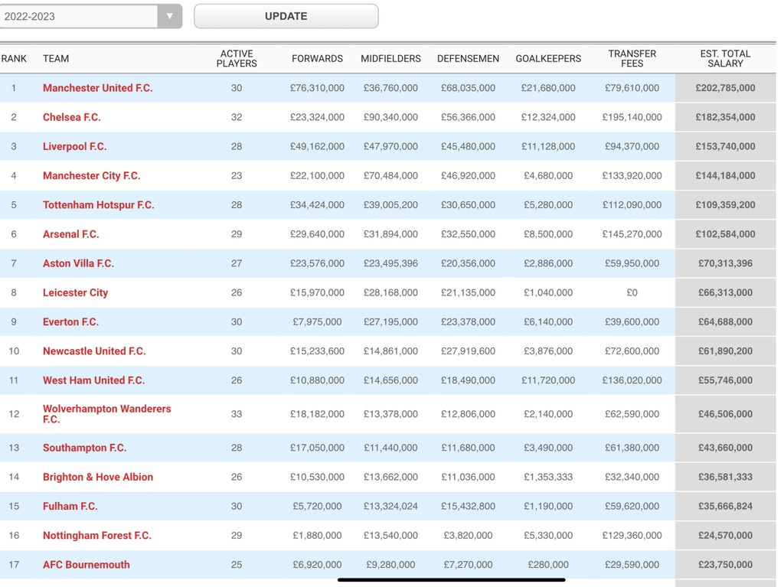Select West Ham transfer fees £136,020,000

[x=632, y=380]
